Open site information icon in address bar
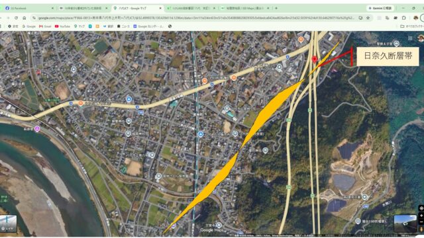This screenshot has width=424, height=238. [x=34, y=18]
